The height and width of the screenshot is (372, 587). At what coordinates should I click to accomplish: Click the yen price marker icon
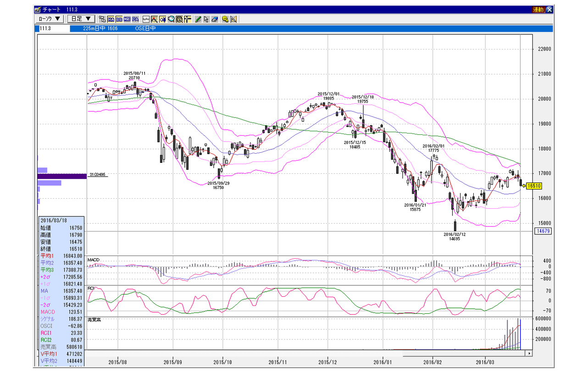coord(163,19)
